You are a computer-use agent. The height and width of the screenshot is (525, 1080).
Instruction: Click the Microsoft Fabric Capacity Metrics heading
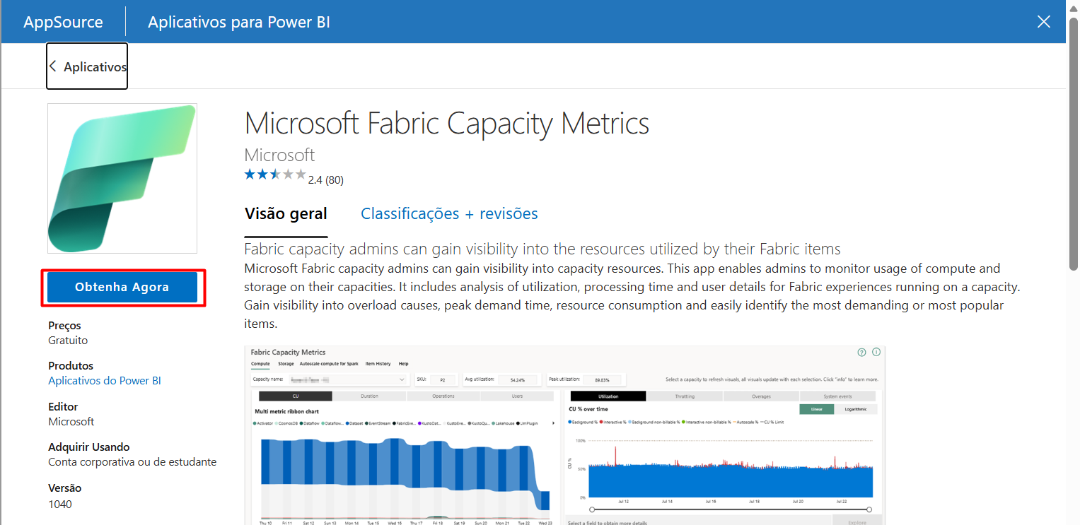coord(447,124)
